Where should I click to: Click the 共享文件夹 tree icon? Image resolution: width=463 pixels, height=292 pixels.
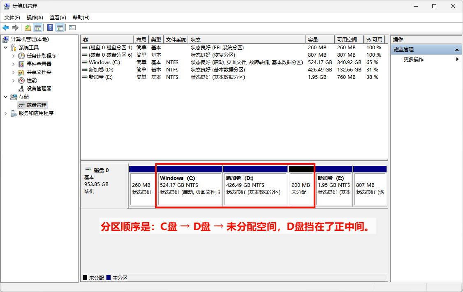(x=21, y=72)
